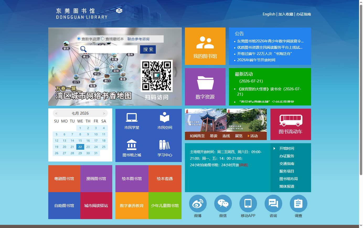Open the 调查 clipboard survey icon
Image resolution: width=363 pixels, height=228 pixels.
pyautogui.click(x=298, y=203)
